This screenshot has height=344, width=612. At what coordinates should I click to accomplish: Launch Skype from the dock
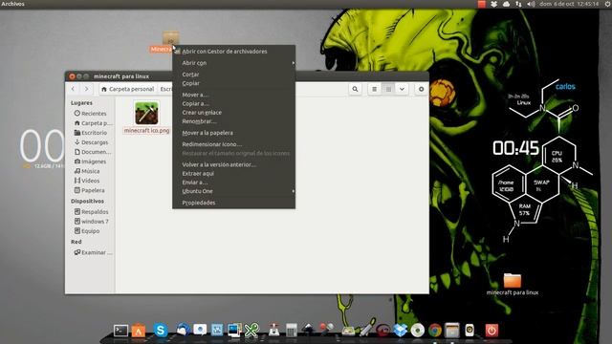(x=161, y=331)
